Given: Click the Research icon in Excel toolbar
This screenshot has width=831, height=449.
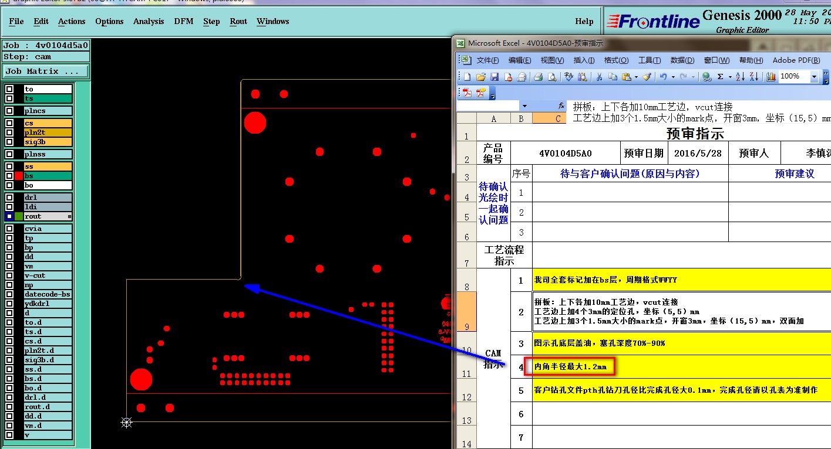Looking at the screenshot, I should point(582,77).
